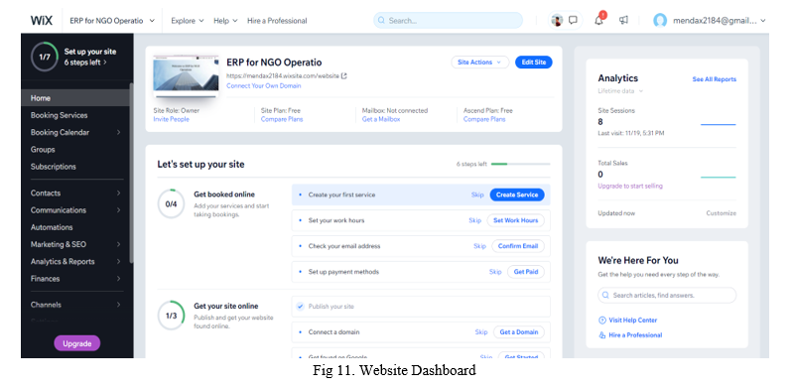Click the Site Sessions trend line
Screen dimensions: 794x389
(718, 124)
